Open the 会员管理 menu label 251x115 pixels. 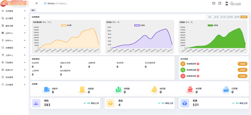pos(9,11)
